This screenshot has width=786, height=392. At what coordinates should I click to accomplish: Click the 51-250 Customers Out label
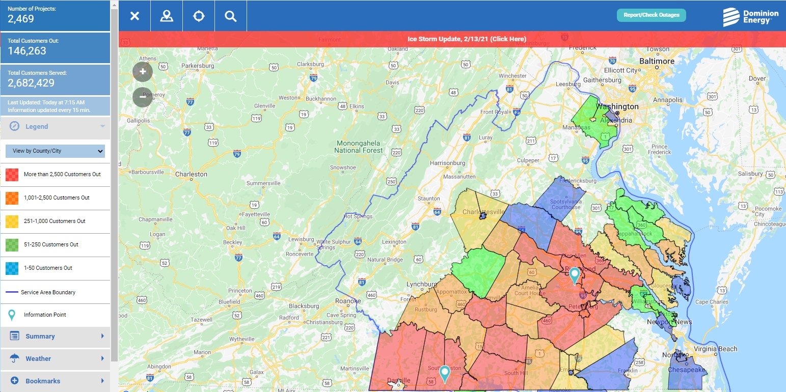point(51,244)
